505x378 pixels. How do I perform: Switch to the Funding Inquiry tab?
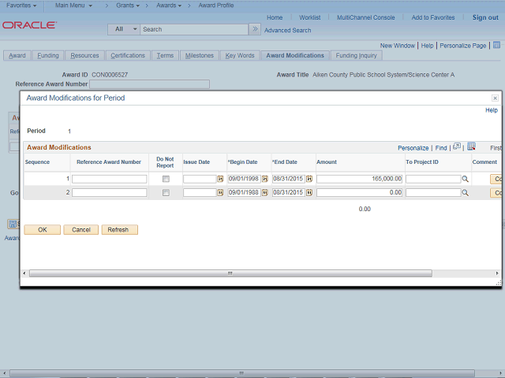tap(356, 56)
